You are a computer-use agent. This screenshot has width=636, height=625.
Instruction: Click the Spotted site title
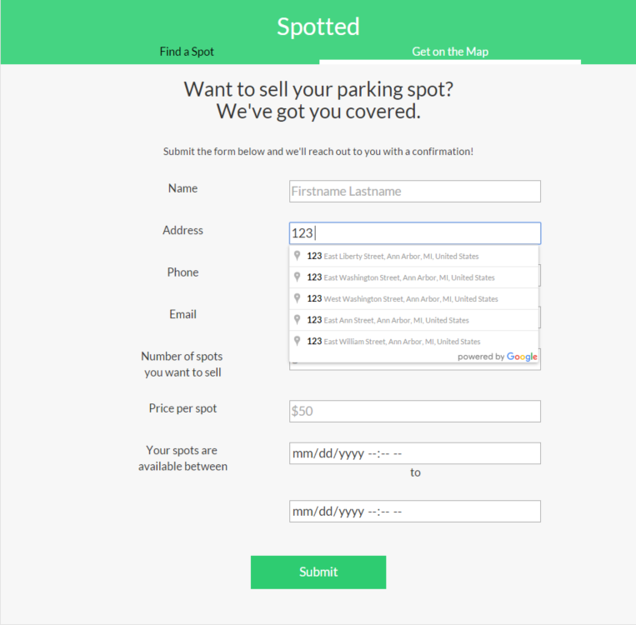(x=318, y=27)
